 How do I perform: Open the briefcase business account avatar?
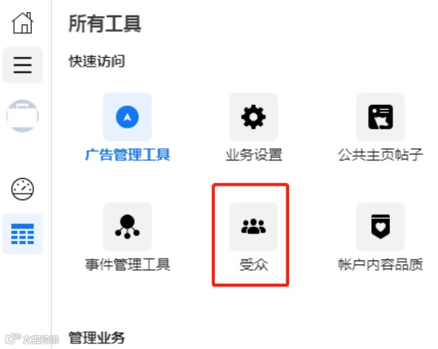[x=23, y=116]
